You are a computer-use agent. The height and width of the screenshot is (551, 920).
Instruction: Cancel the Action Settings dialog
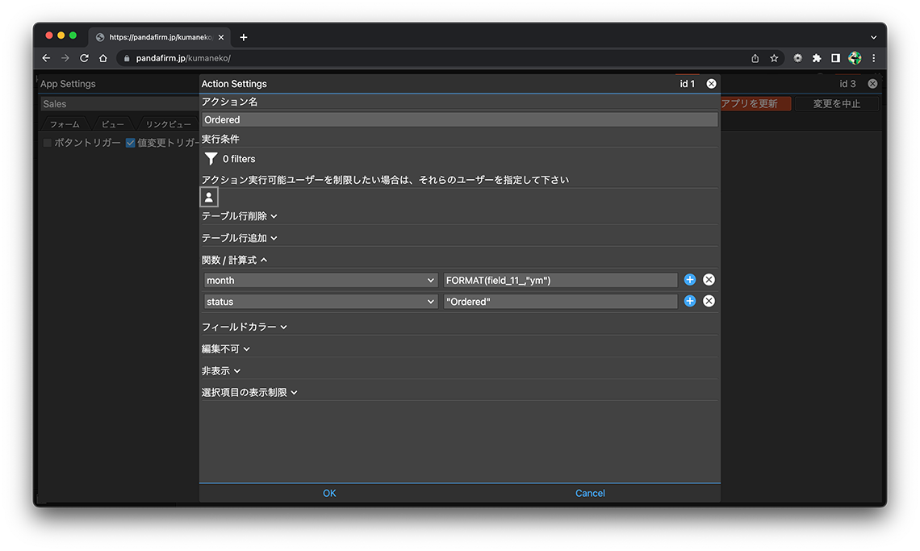pyautogui.click(x=590, y=493)
